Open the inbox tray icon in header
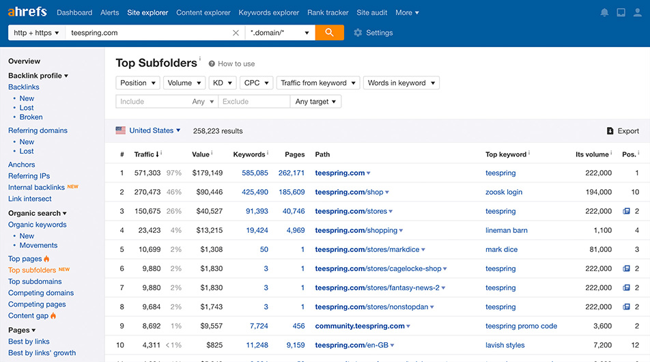This screenshot has height=362, width=650. pos(621,12)
